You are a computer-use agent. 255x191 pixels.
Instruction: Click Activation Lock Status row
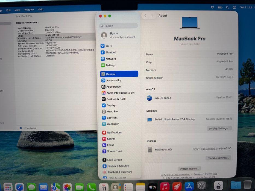[36, 56]
